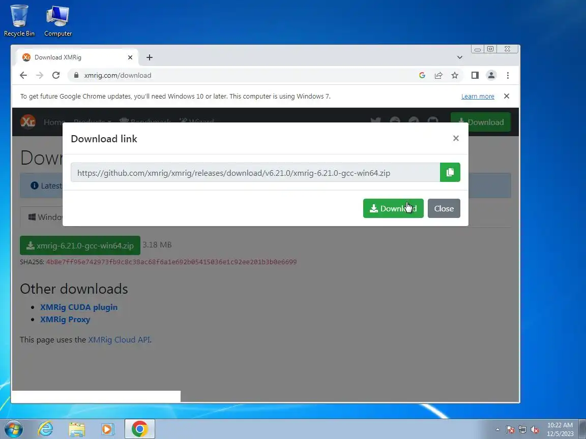View site information via the lock icon
This screenshot has width=586, height=439.
pyautogui.click(x=76, y=75)
